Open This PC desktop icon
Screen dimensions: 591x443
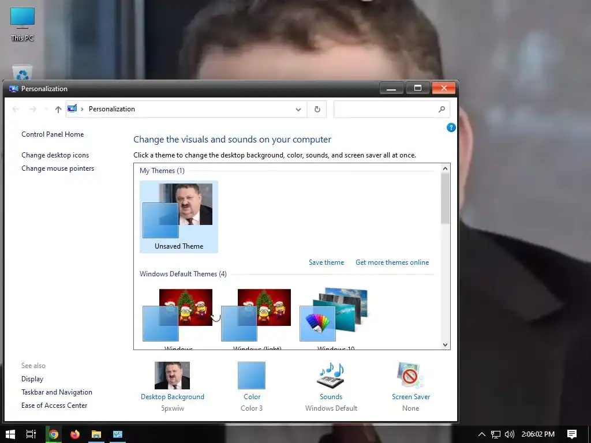click(x=23, y=24)
